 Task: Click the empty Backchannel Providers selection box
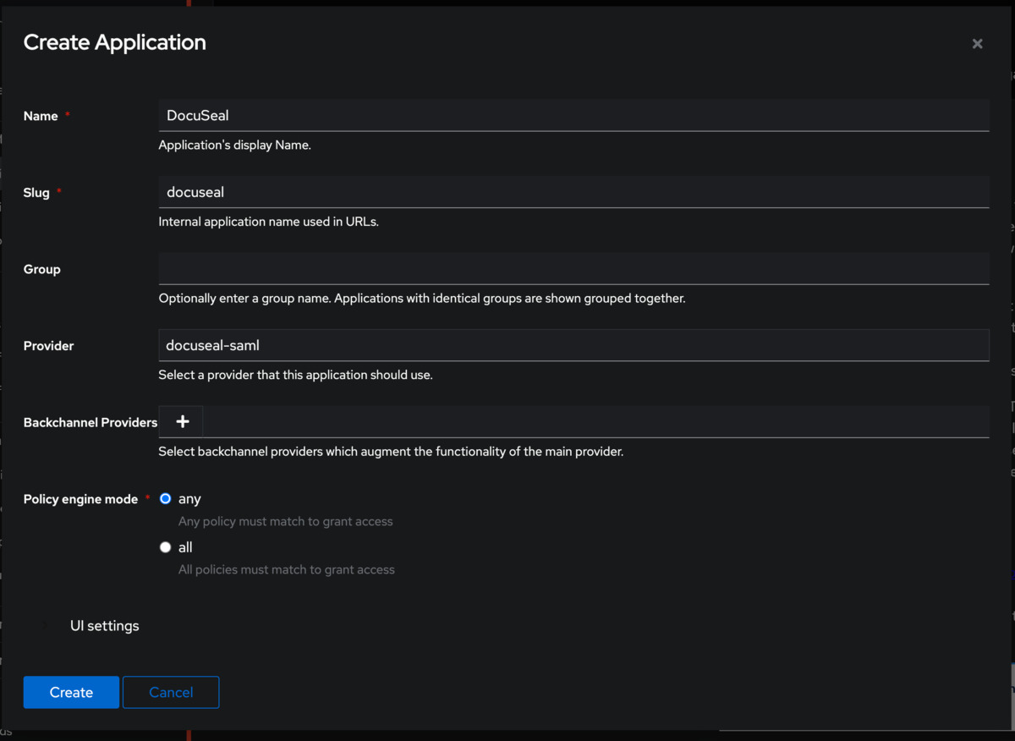tap(595, 421)
